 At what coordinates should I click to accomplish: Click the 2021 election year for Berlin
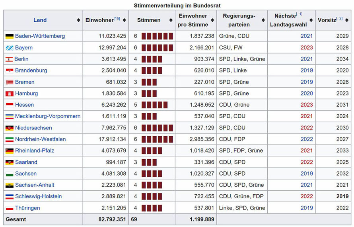click(x=307, y=59)
